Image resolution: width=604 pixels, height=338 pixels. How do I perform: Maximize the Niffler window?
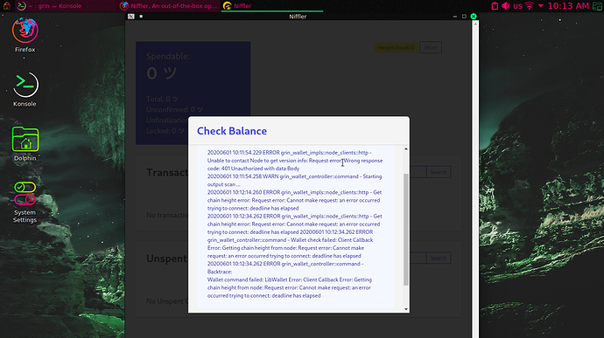464,17
